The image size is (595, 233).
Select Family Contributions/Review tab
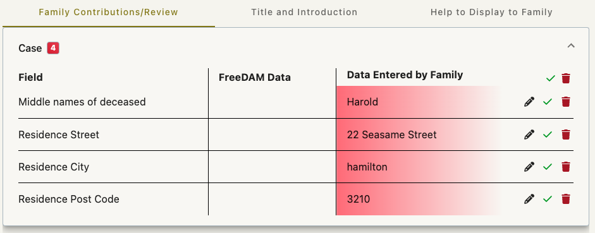pyautogui.click(x=109, y=12)
